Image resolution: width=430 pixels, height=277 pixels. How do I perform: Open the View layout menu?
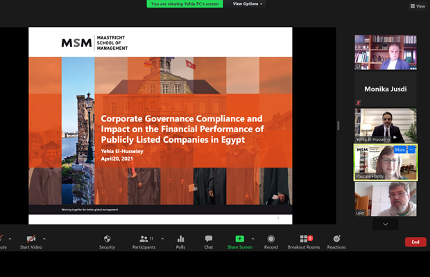[418, 6]
